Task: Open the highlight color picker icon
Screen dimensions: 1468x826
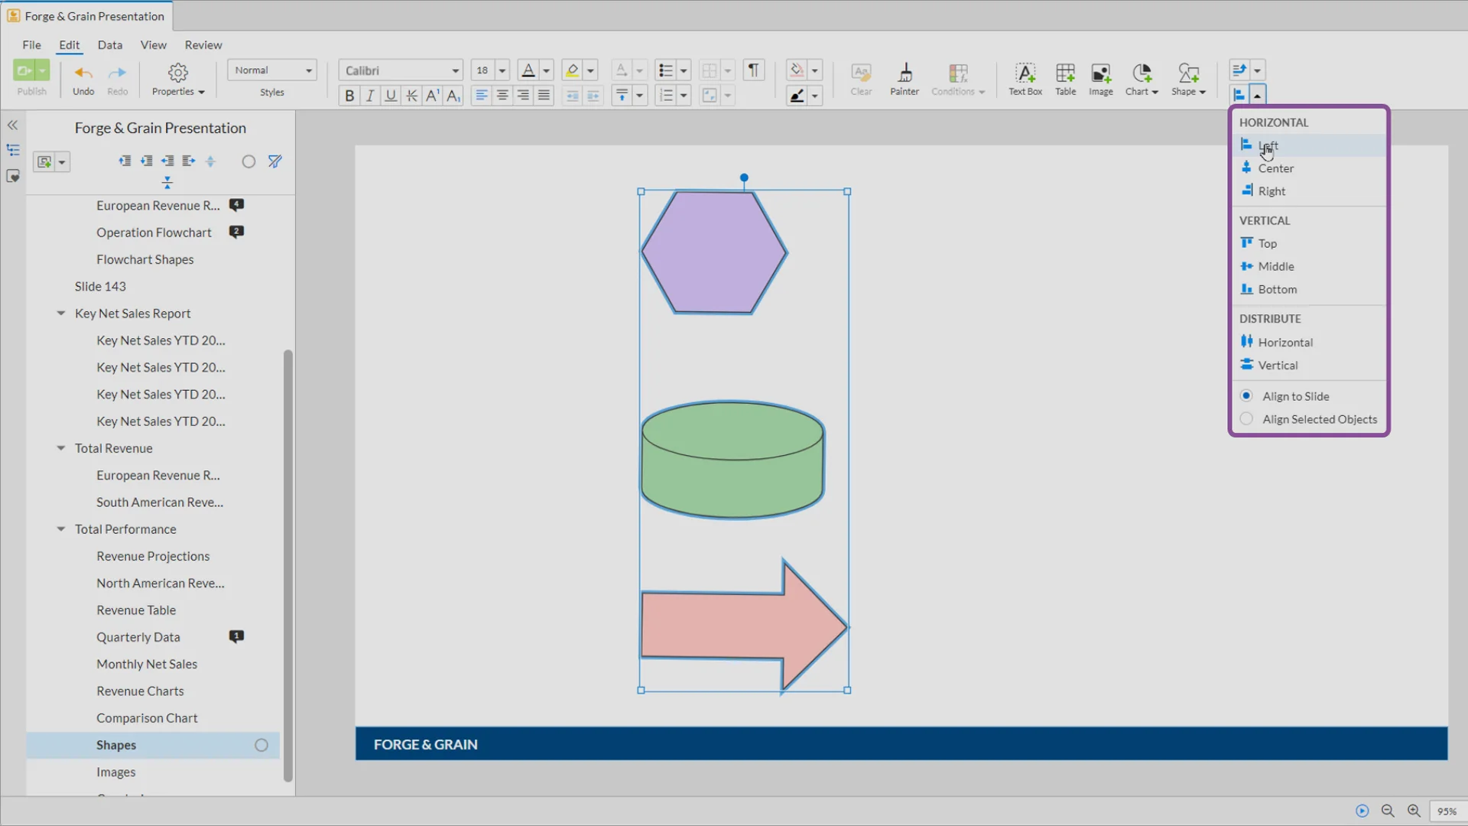Action: tap(572, 70)
